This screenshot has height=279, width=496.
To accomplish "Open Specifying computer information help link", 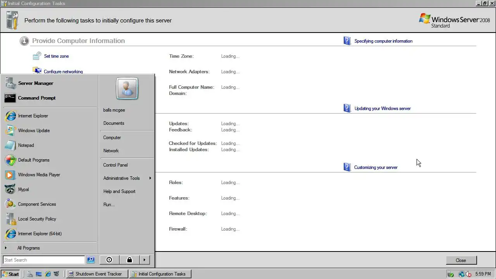I will tap(383, 41).
